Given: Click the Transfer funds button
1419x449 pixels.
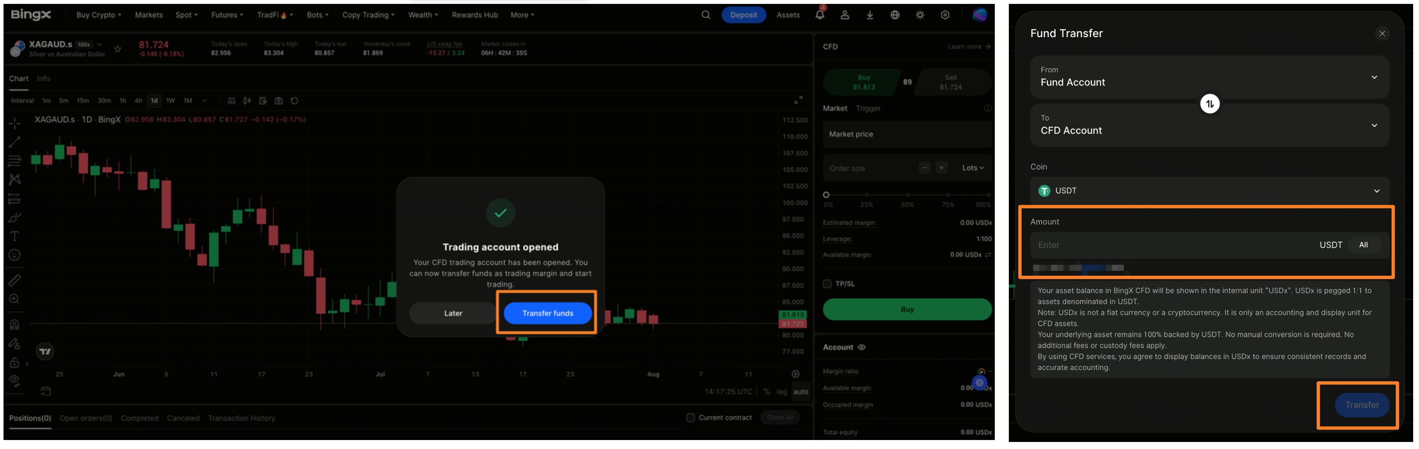Looking at the screenshot, I should pos(548,313).
